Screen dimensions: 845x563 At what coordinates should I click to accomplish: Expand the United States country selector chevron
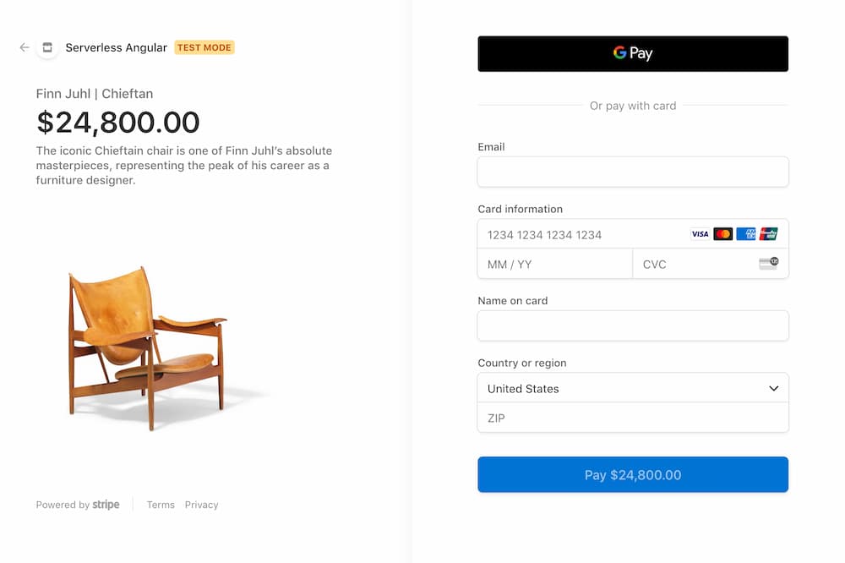pos(773,388)
